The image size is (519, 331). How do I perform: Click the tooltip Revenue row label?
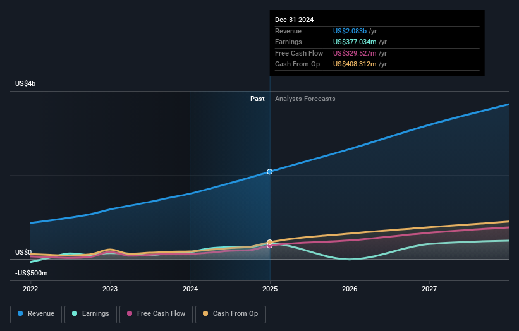pos(288,31)
